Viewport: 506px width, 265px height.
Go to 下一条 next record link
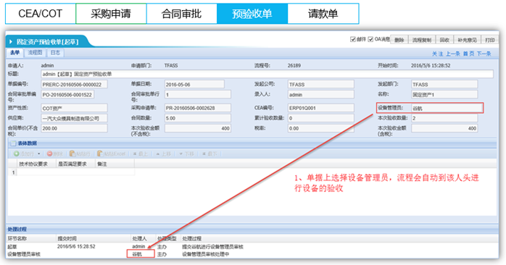click(484, 54)
